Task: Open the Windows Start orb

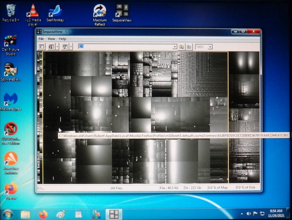Action: tap(7, 214)
